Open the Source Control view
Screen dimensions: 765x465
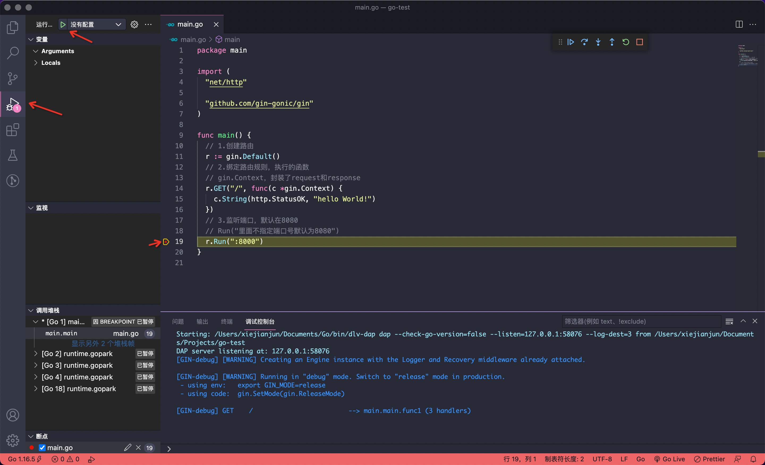[x=12, y=79]
